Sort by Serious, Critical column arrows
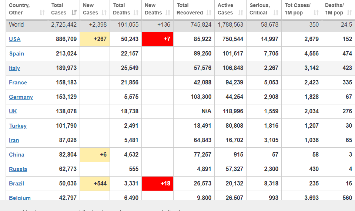The width and height of the screenshot is (355, 211). (275, 13)
